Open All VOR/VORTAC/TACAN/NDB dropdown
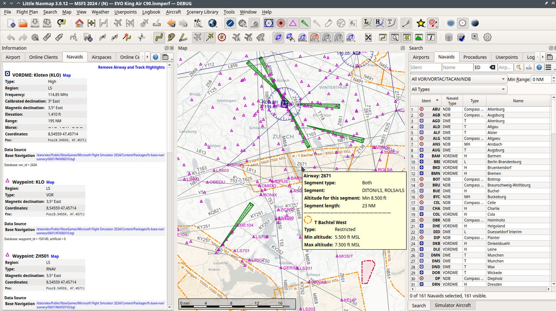Screen dimensions: 556x311 pyautogui.click(x=458, y=79)
